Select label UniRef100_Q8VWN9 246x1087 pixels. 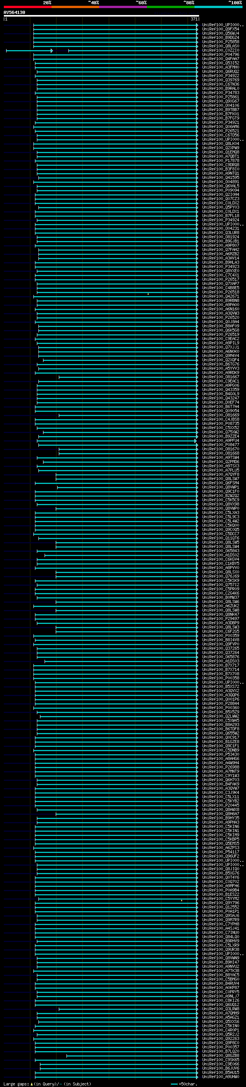[221, 958]
